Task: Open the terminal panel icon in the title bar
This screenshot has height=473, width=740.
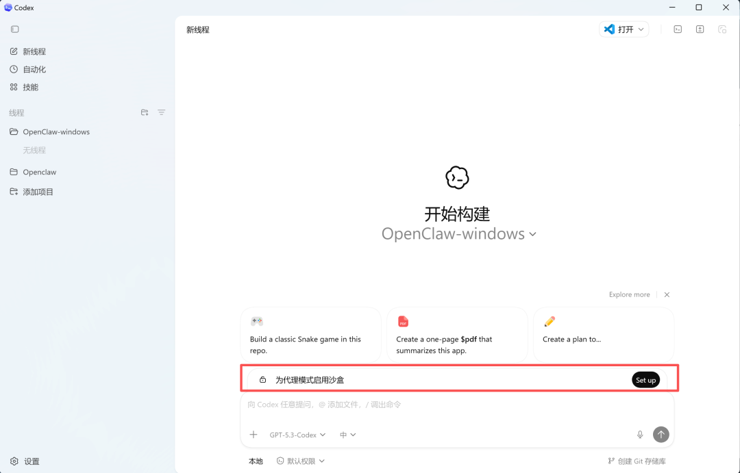Action: 677,29
